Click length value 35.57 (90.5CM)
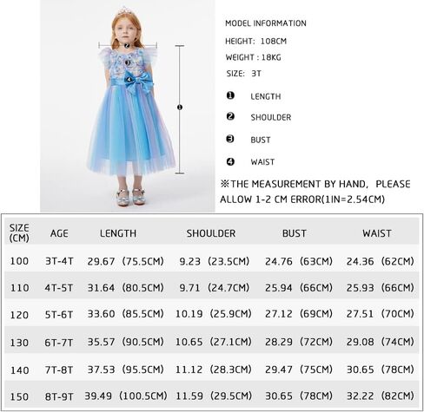424x412 pixels. pyautogui.click(x=126, y=342)
